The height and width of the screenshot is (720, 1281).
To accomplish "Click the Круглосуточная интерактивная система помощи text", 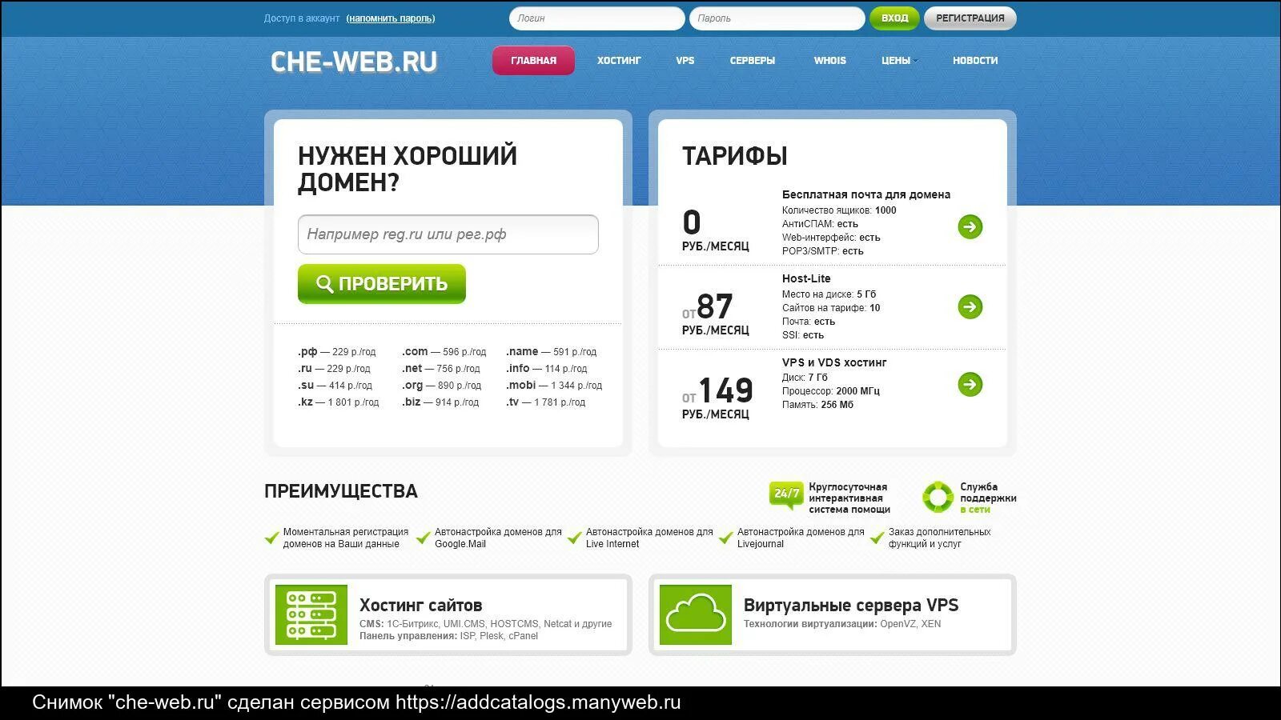I will pos(849,498).
